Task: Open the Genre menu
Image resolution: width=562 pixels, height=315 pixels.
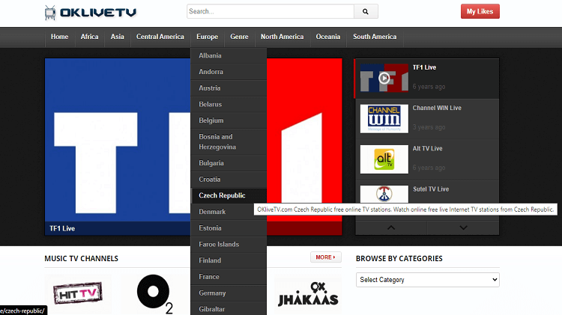Action: [x=240, y=37]
